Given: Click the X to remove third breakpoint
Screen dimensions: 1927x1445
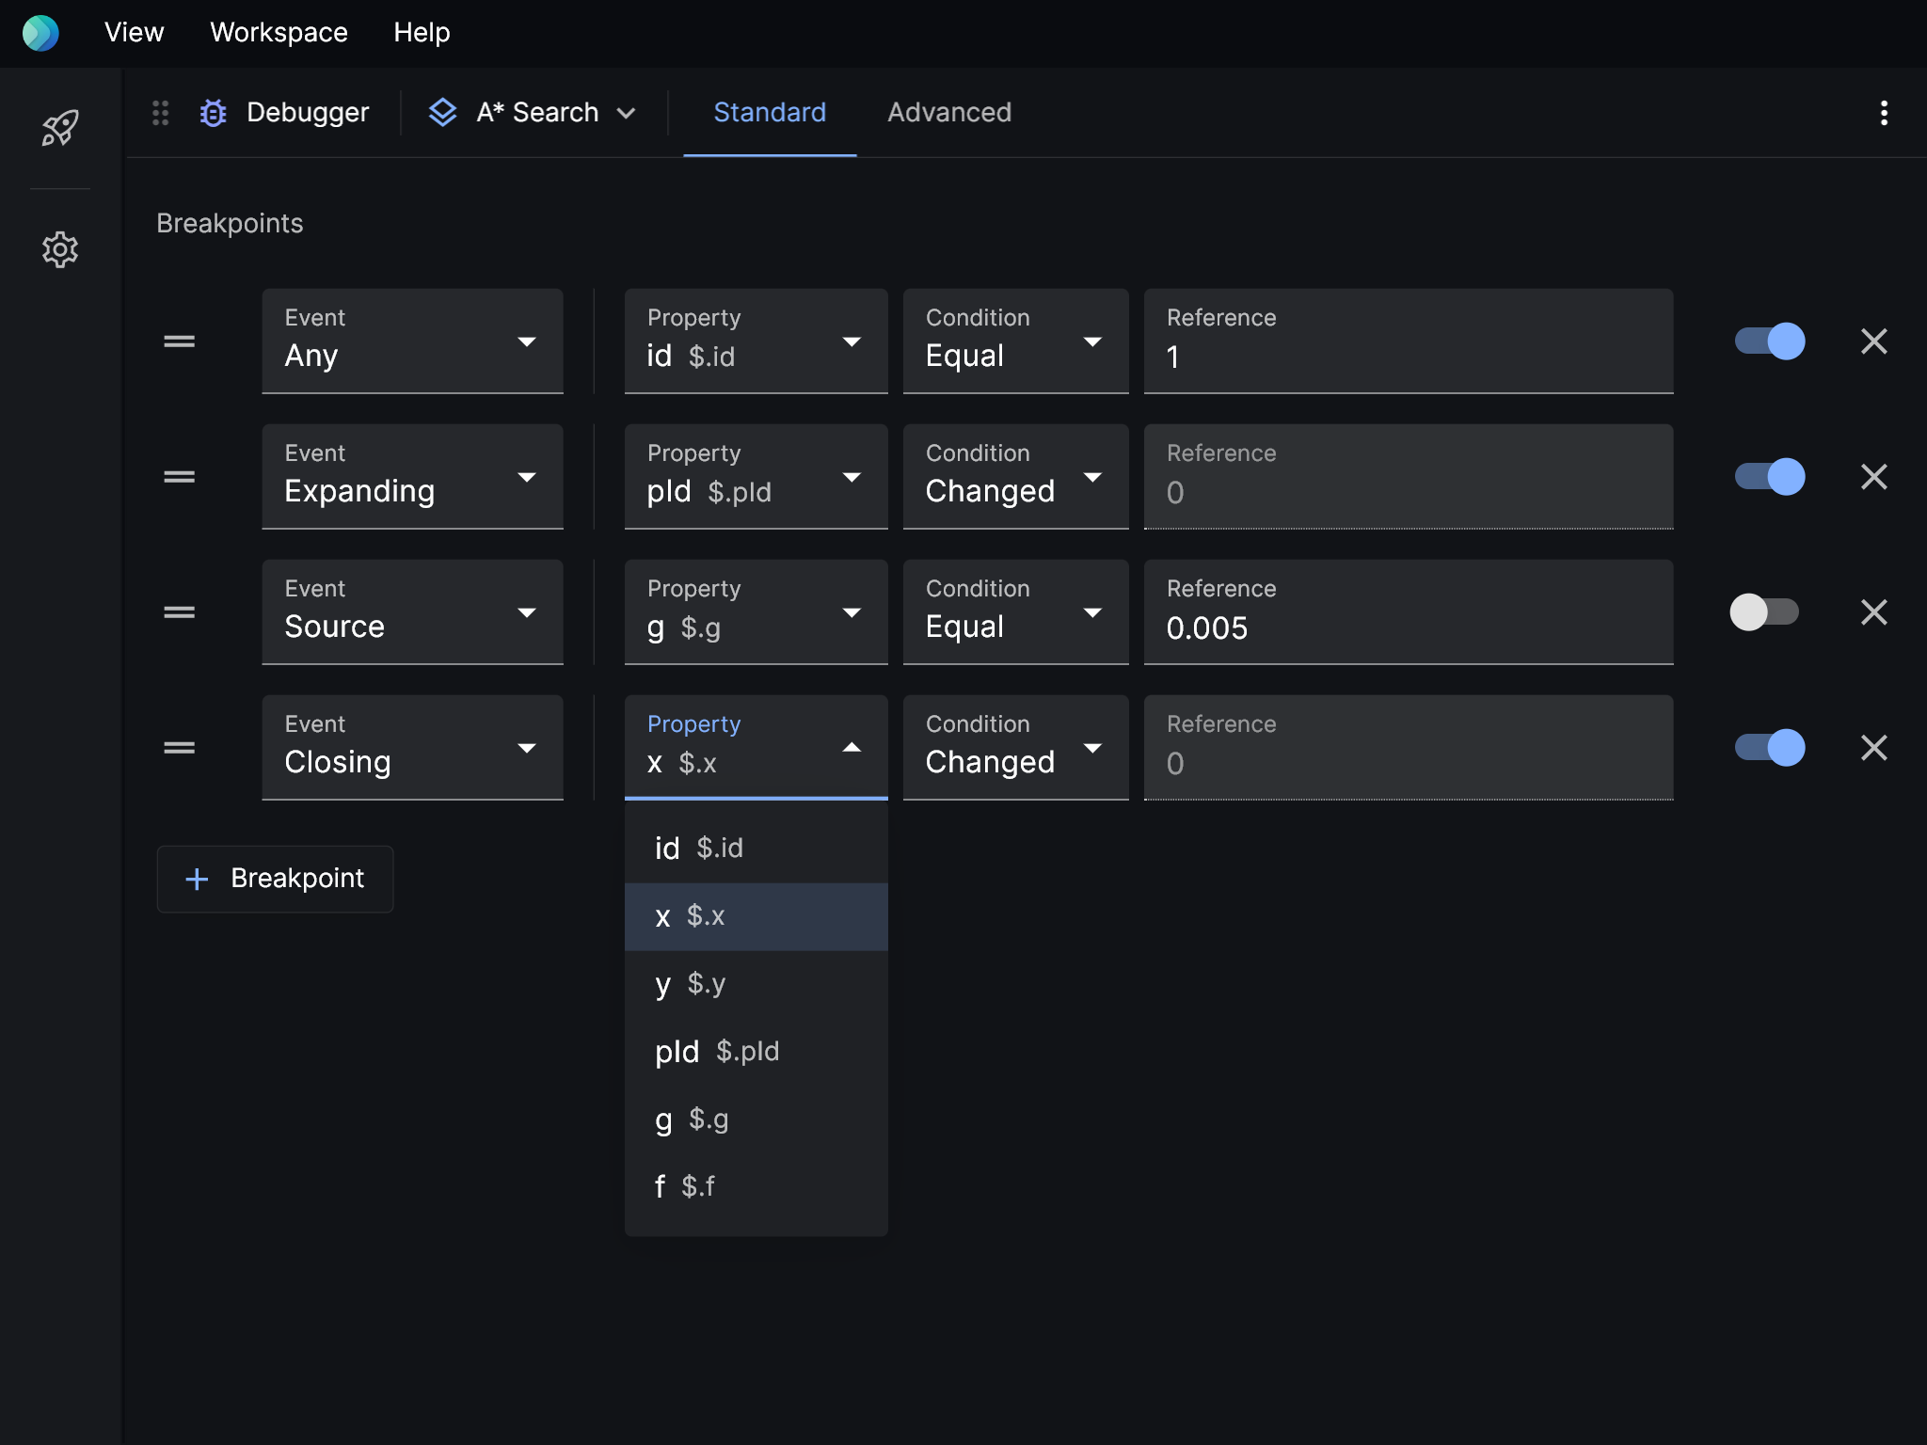Looking at the screenshot, I should [1874, 611].
